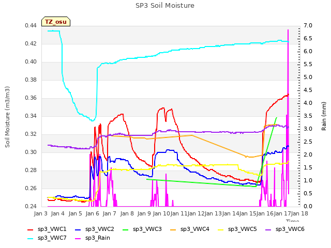
Task: Click the sp3_VWC3 legend label
Action: point(147,229)
